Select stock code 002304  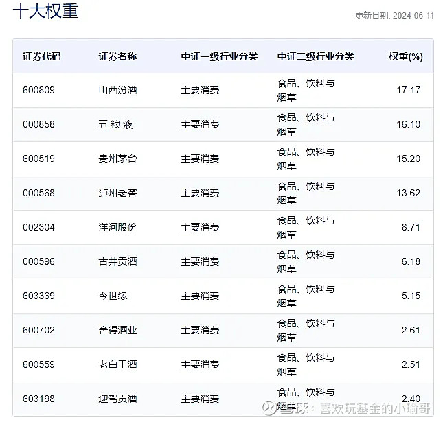point(38,227)
